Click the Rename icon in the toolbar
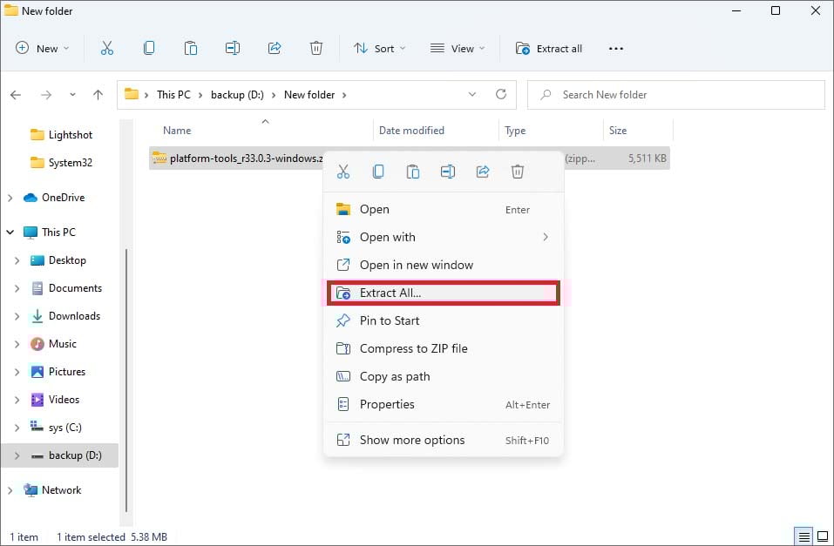Viewport: 834px width, 546px height. (233, 49)
